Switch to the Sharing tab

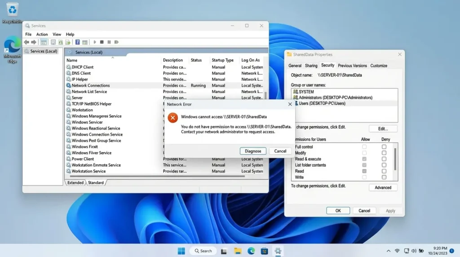311,66
